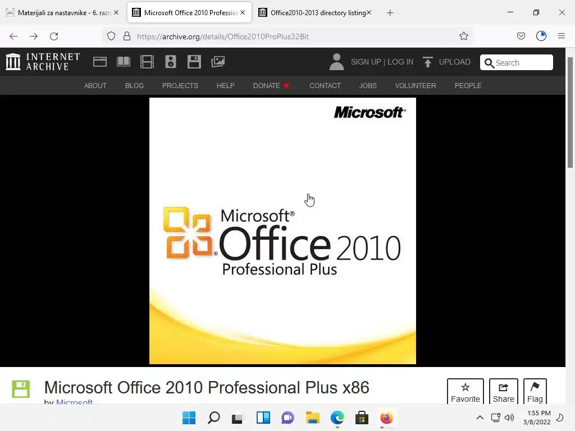Click the Office 2010 cover image
The height and width of the screenshot is (431, 575).
(282, 231)
